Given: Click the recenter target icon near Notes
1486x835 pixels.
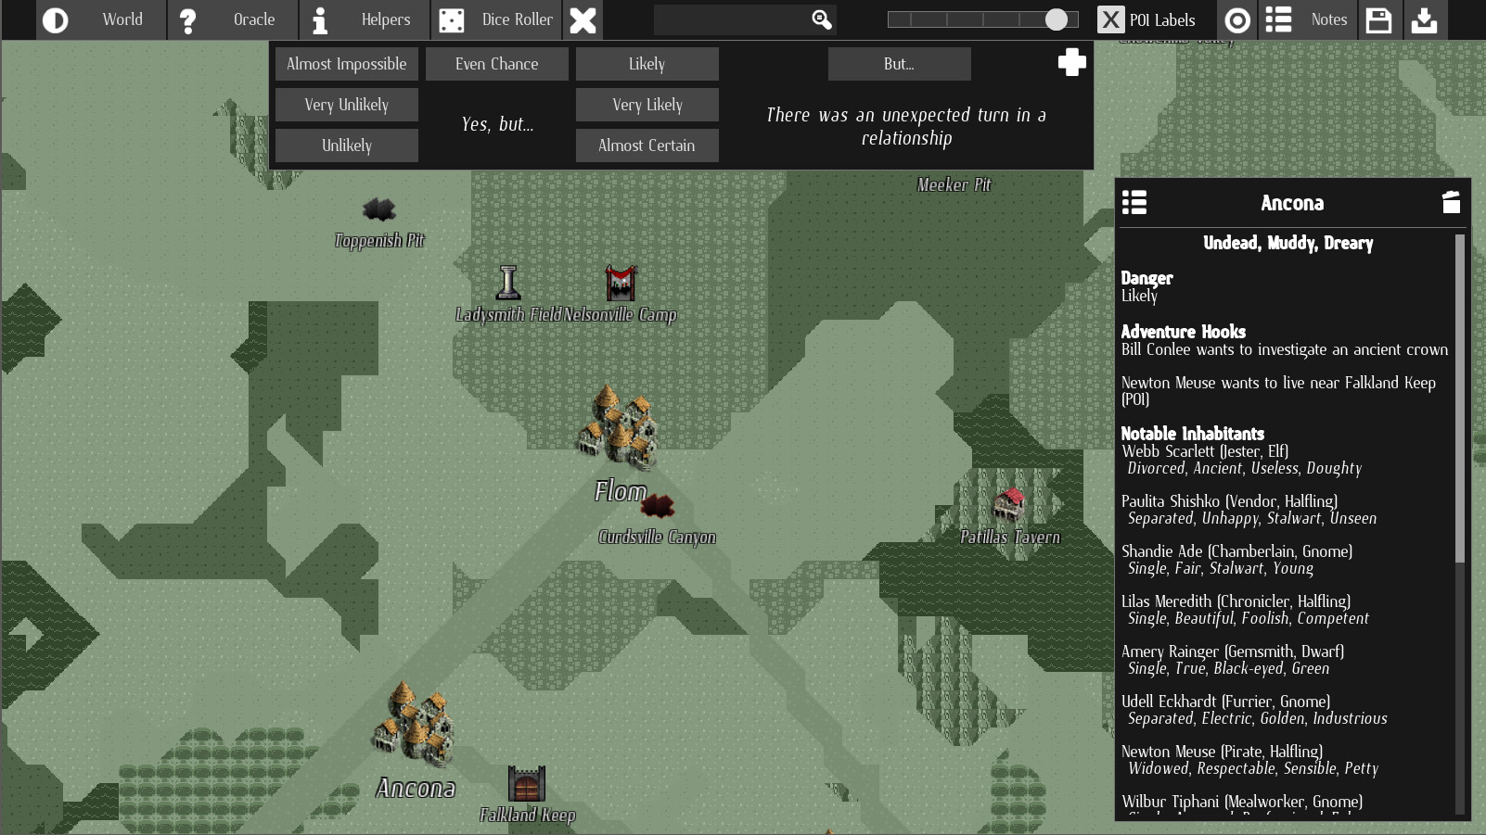Looking at the screenshot, I should (1237, 19).
